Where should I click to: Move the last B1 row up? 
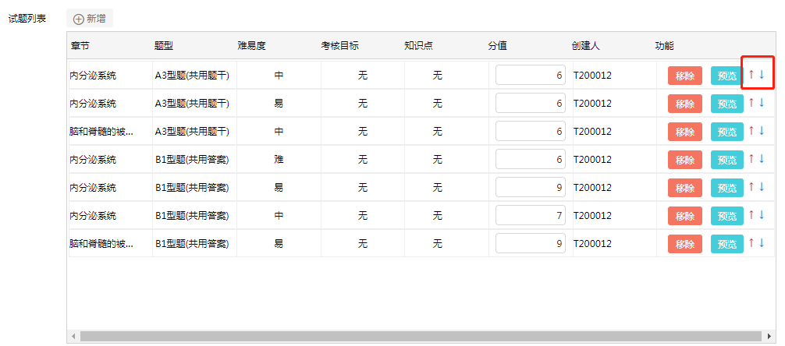(751, 243)
